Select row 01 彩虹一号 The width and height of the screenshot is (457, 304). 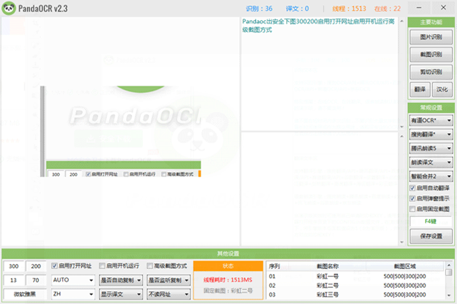pyautogui.click(x=356, y=276)
